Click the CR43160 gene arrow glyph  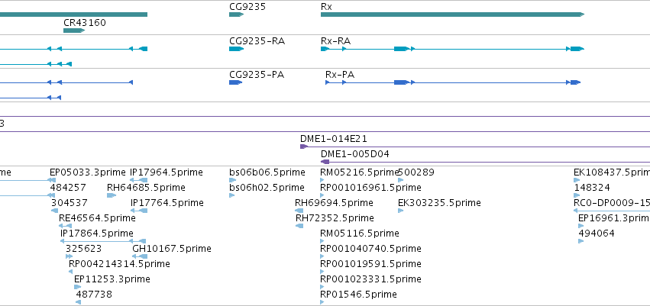click(74, 31)
